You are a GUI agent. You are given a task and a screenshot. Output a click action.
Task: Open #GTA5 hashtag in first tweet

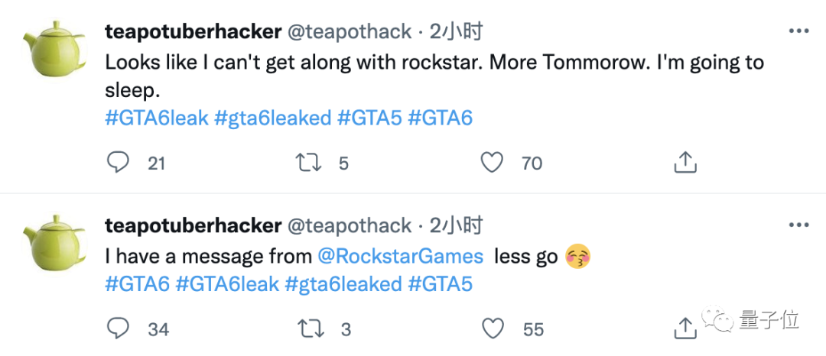point(370,118)
